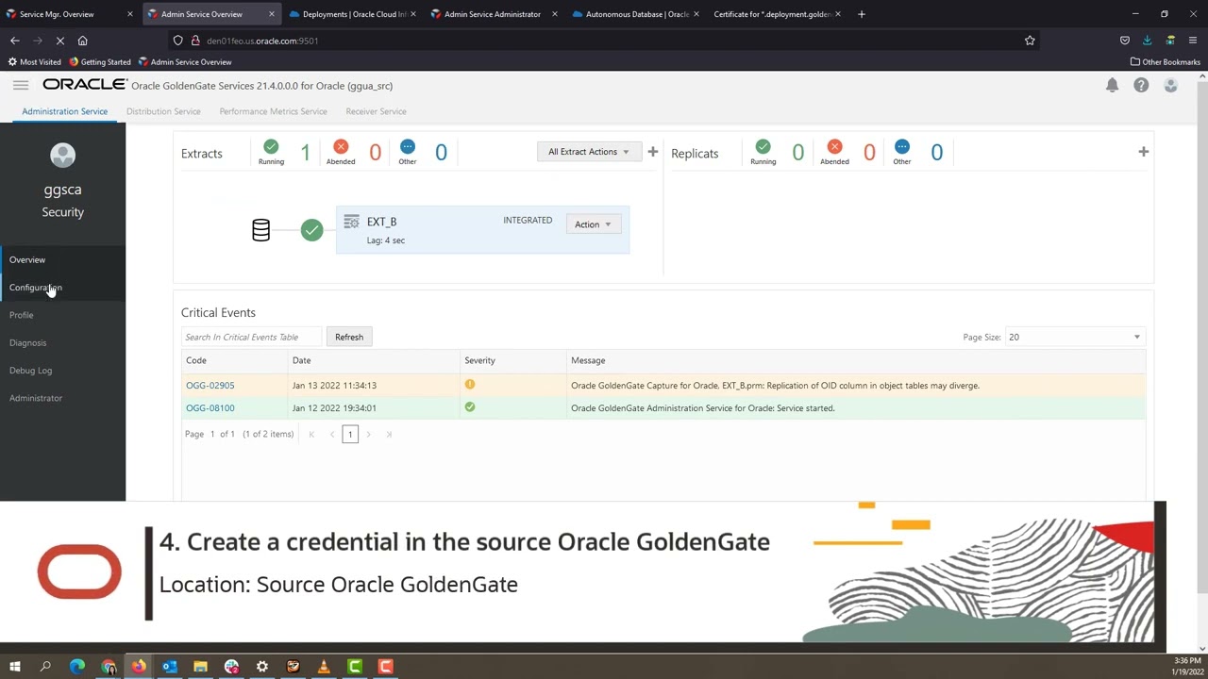
Task: Select Overview in the sidebar
Action: pos(62,259)
